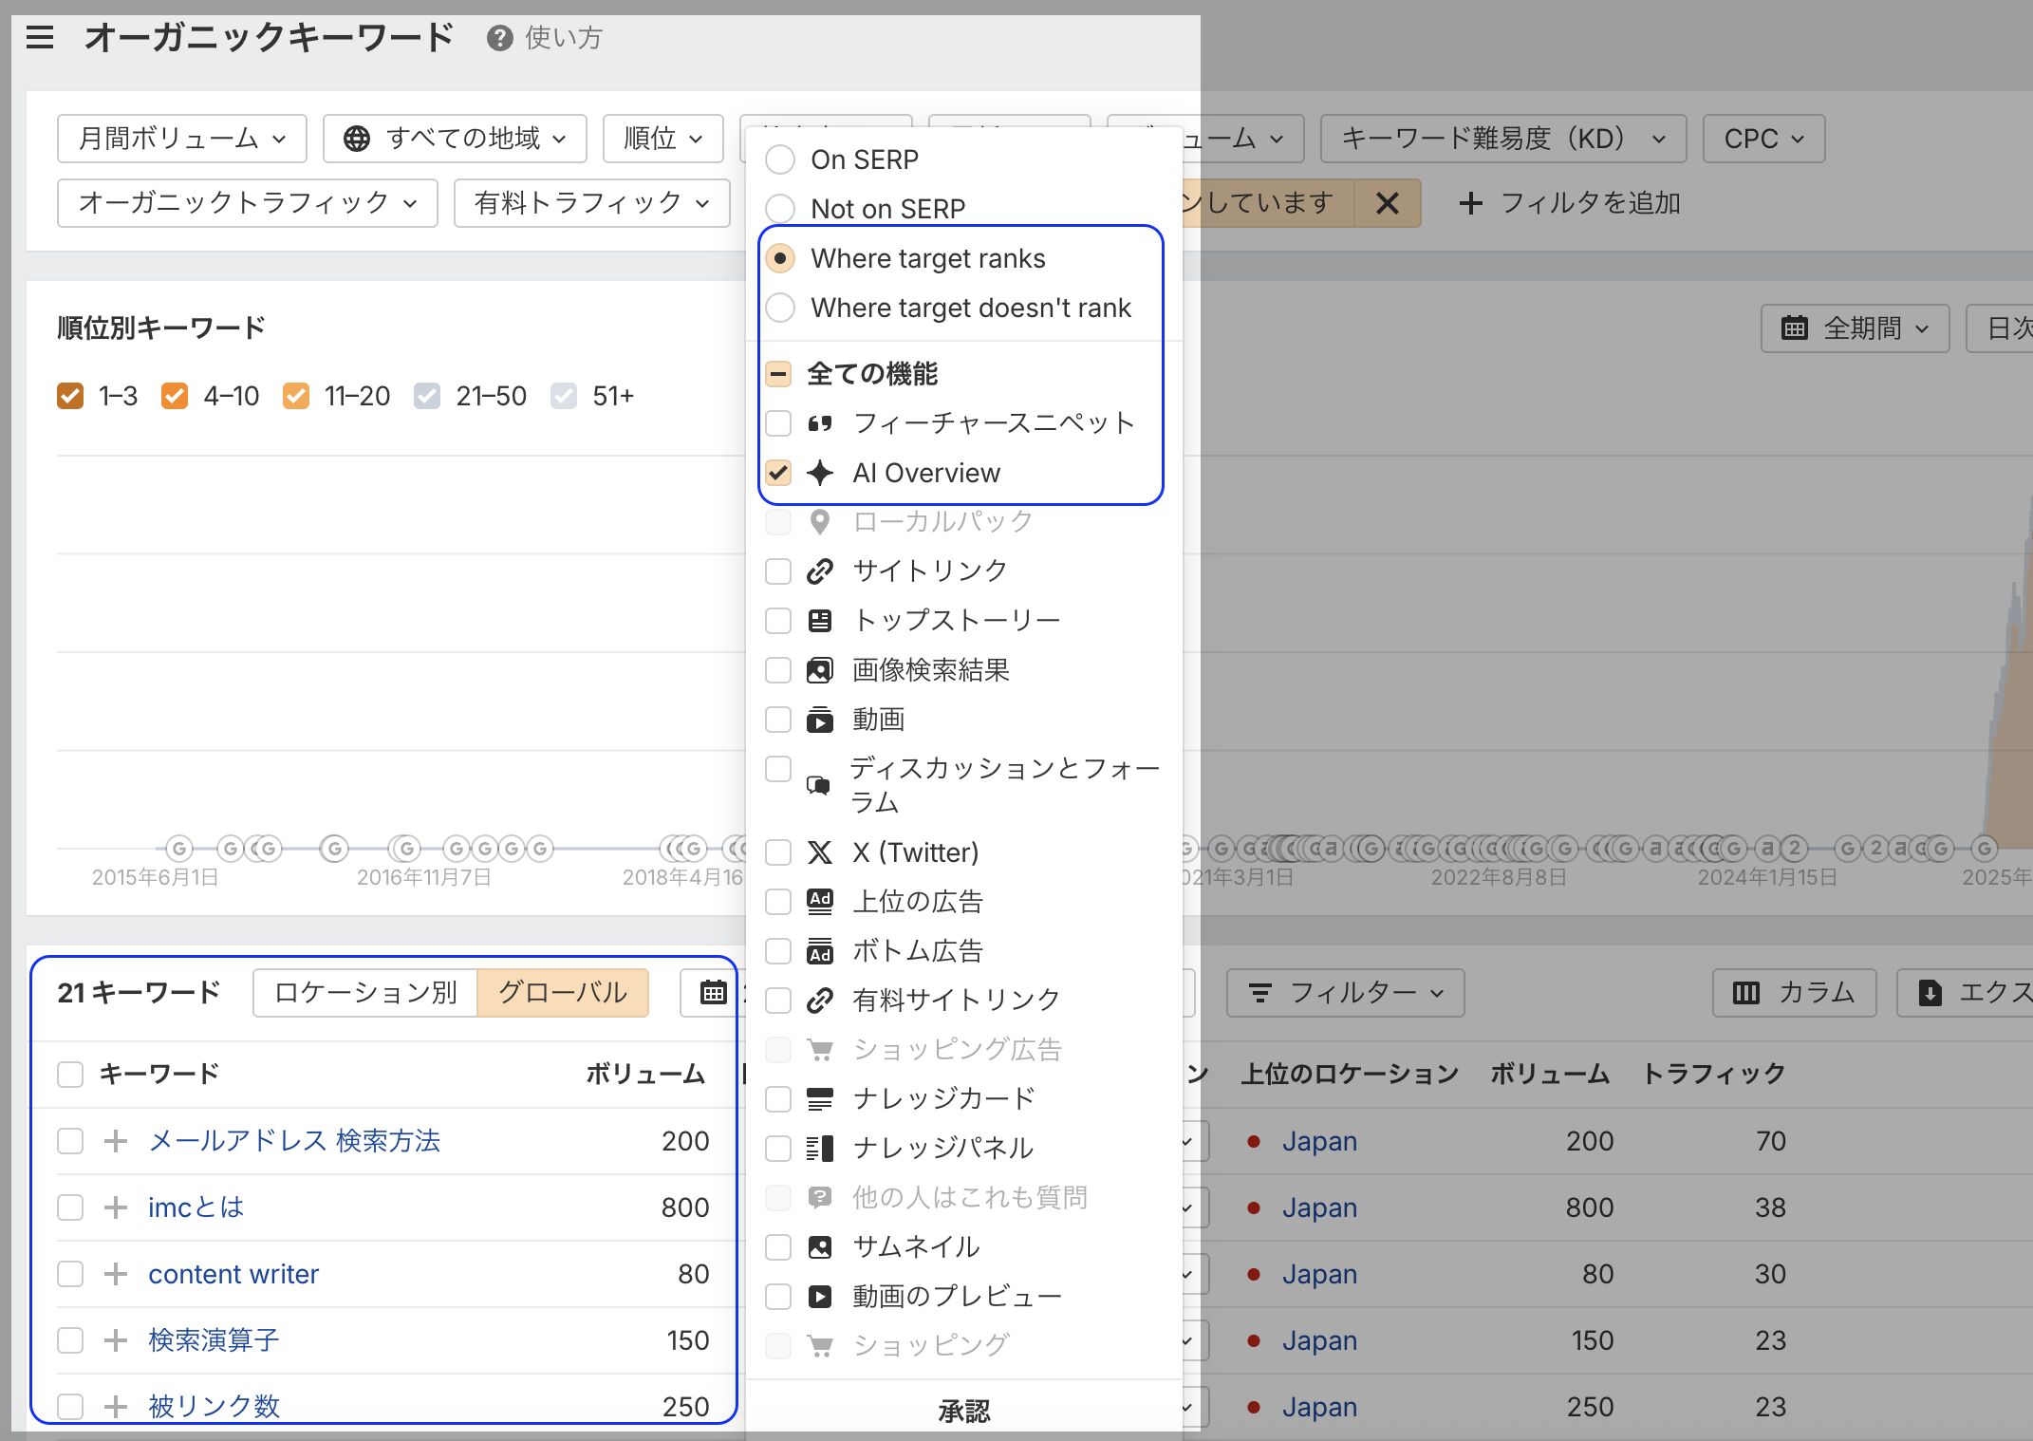Screen dimensions: 2033x1441
Task: Click 承認 to apply SERP filter
Action: 964,1411
